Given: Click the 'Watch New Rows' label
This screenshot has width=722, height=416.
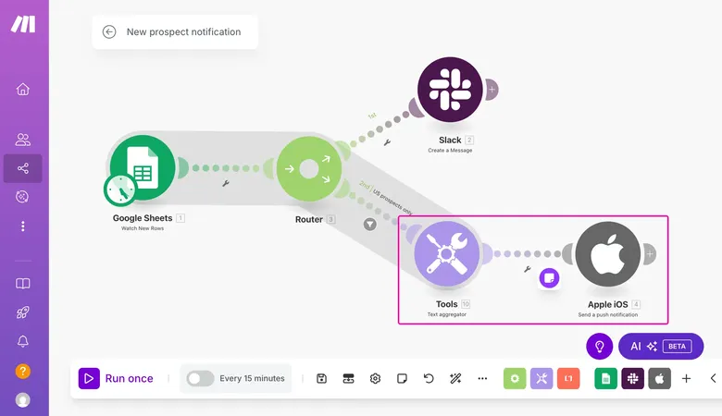Looking at the screenshot, I should click(143, 228).
